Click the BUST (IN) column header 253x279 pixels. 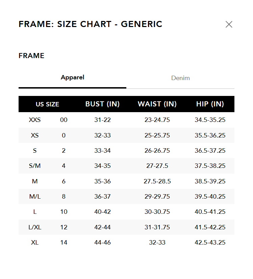tap(102, 104)
